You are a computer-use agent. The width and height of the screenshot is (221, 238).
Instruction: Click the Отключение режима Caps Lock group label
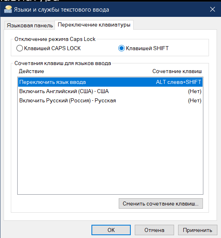[x=55, y=39]
